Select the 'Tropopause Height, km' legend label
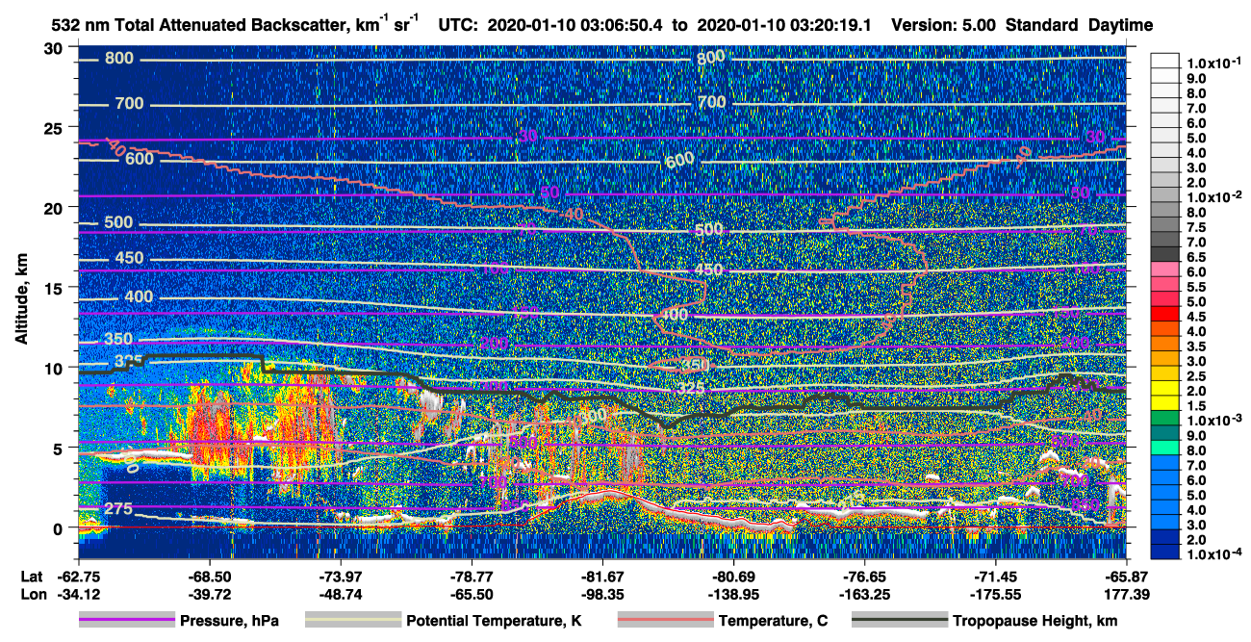This screenshot has width=1251, height=642. pos(1034,622)
